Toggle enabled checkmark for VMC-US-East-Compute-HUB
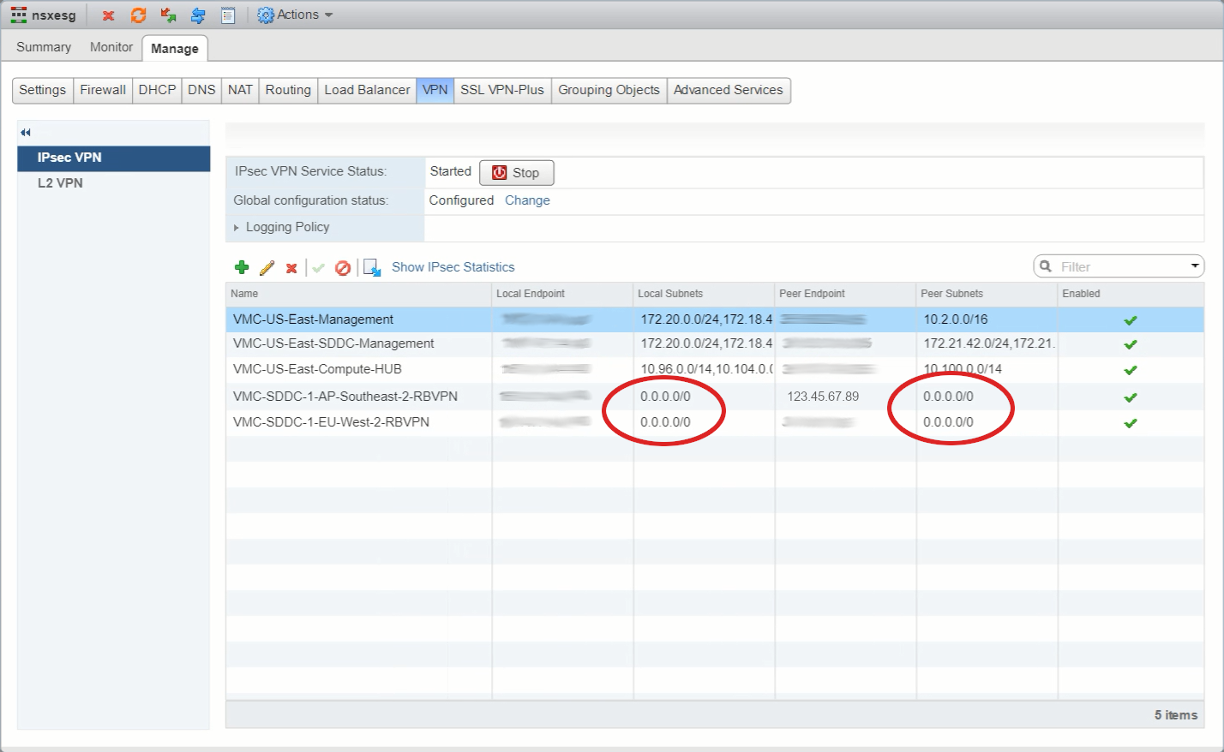 [1130, 370]
